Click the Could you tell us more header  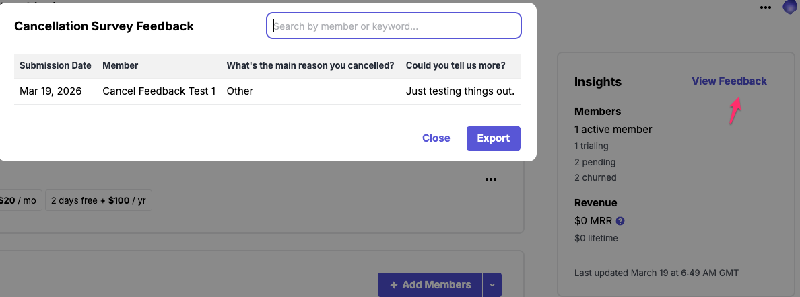(455, 66)
